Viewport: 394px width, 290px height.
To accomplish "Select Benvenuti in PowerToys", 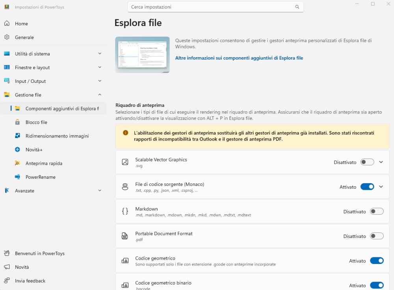I will click(39, 253).
